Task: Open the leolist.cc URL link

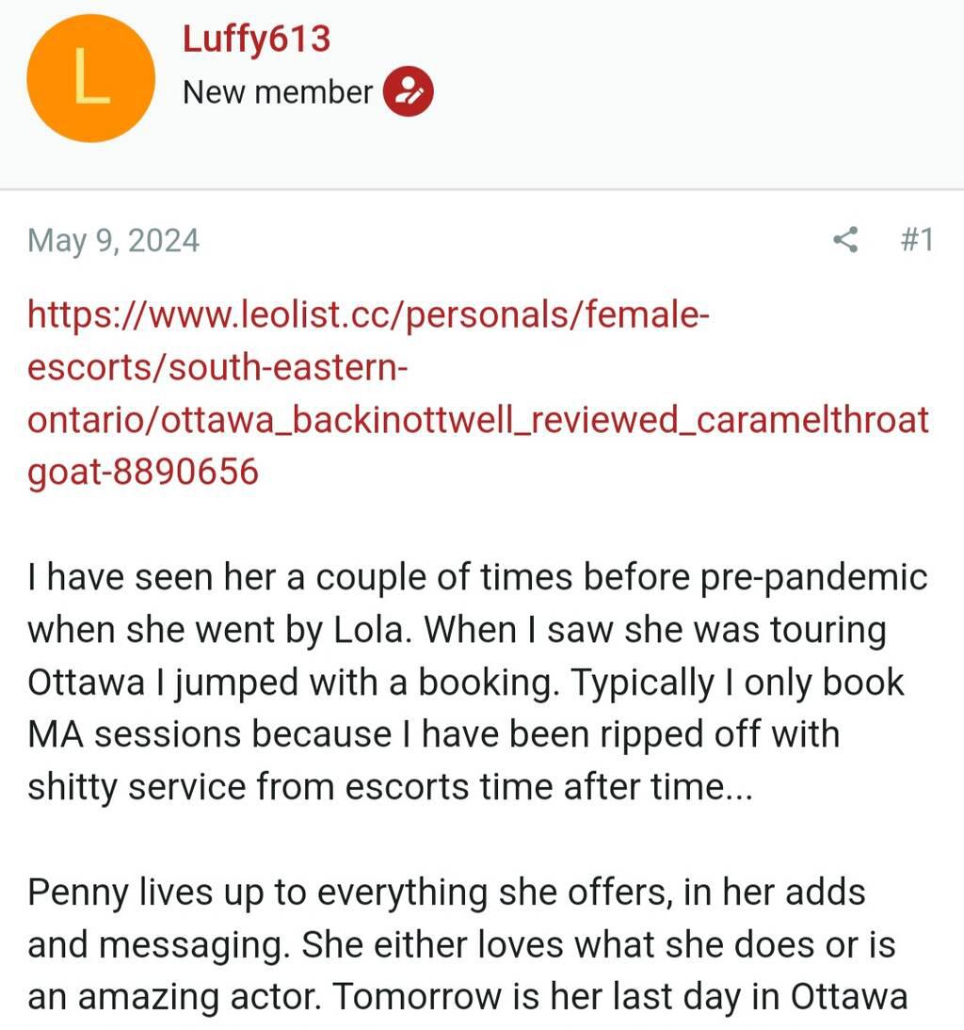Action: coord(367,314)
